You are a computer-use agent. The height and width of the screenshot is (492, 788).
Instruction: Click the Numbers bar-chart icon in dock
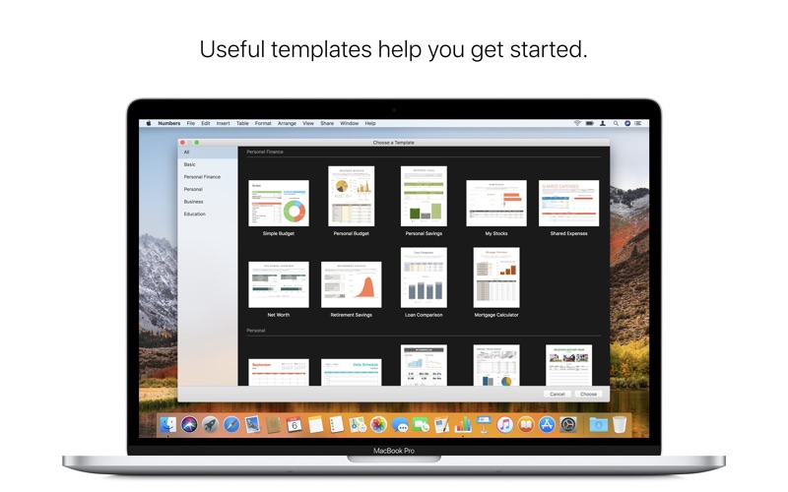pos(463,425)
